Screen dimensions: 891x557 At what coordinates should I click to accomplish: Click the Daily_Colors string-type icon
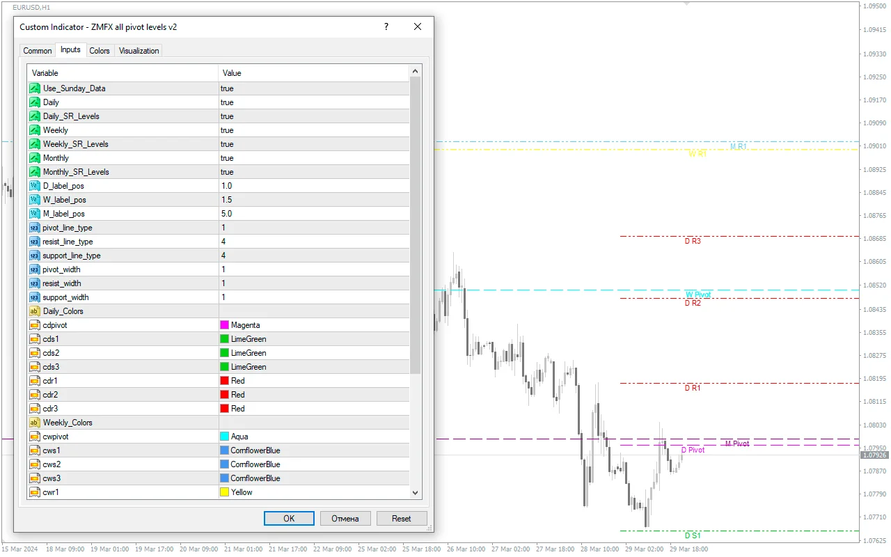35,311
